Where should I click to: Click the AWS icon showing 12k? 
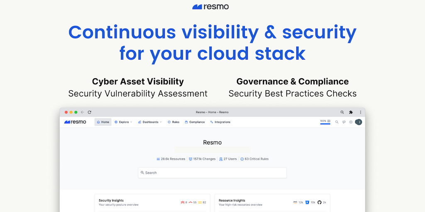tap(295, 202)
